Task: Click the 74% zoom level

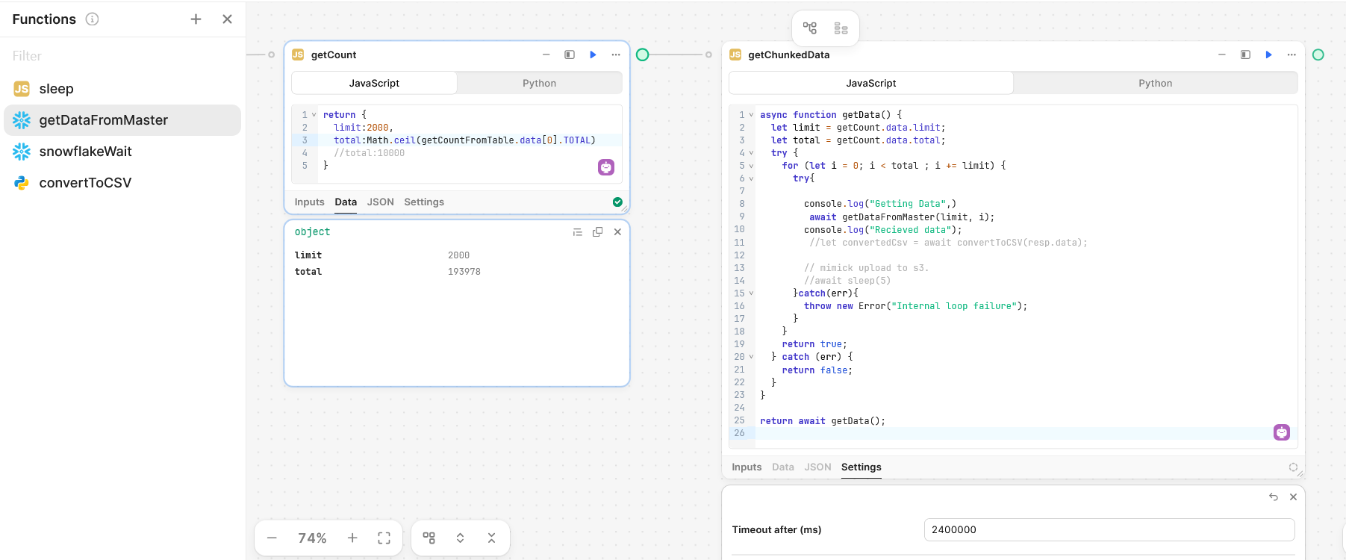Action: pos(312,538)
